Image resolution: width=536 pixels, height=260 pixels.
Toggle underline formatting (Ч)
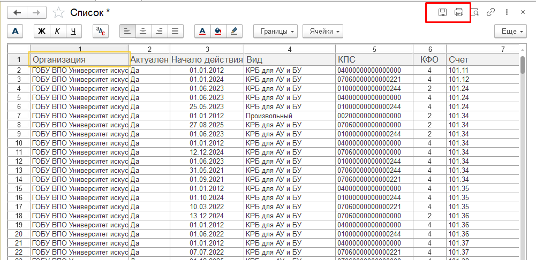point(73,31)
